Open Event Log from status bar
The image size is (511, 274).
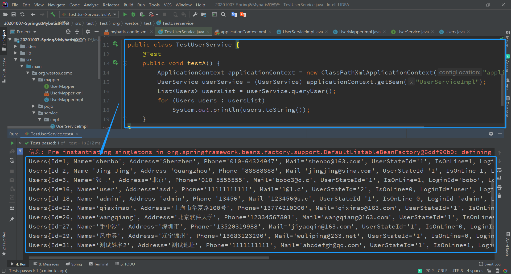pyautogui.click(x=489, y=264)
